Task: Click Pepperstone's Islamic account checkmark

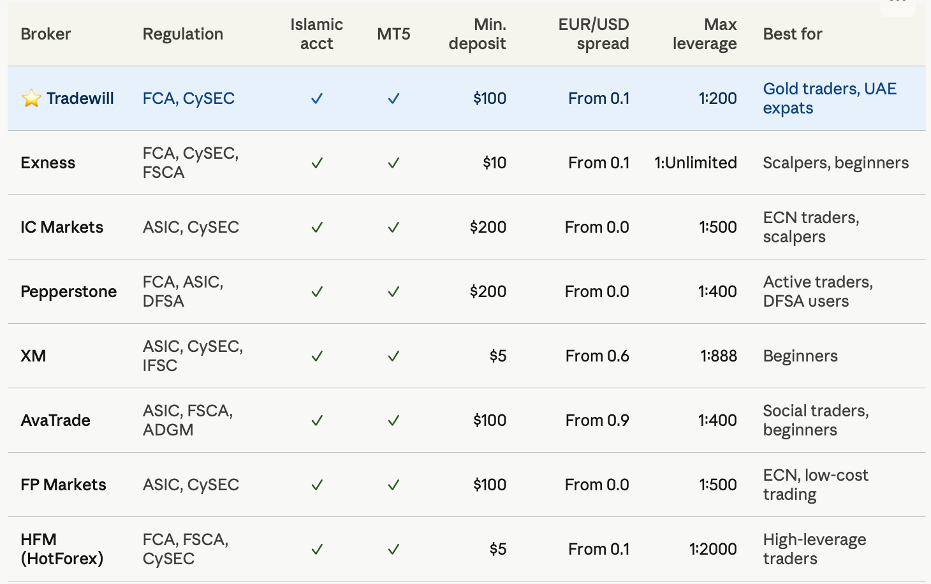Action: (x=317, y=291)
